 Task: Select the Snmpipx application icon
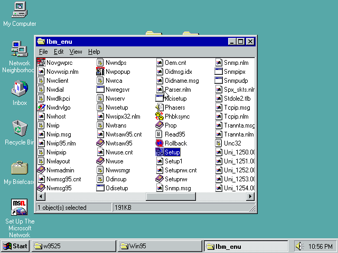(219, 72)
